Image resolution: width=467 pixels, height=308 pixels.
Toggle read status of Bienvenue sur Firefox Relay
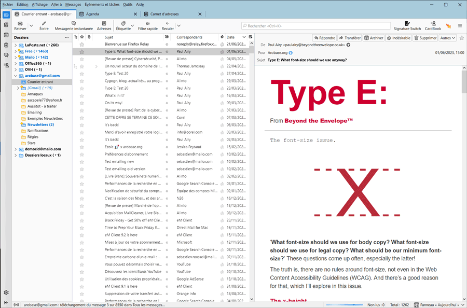(167, 45)
